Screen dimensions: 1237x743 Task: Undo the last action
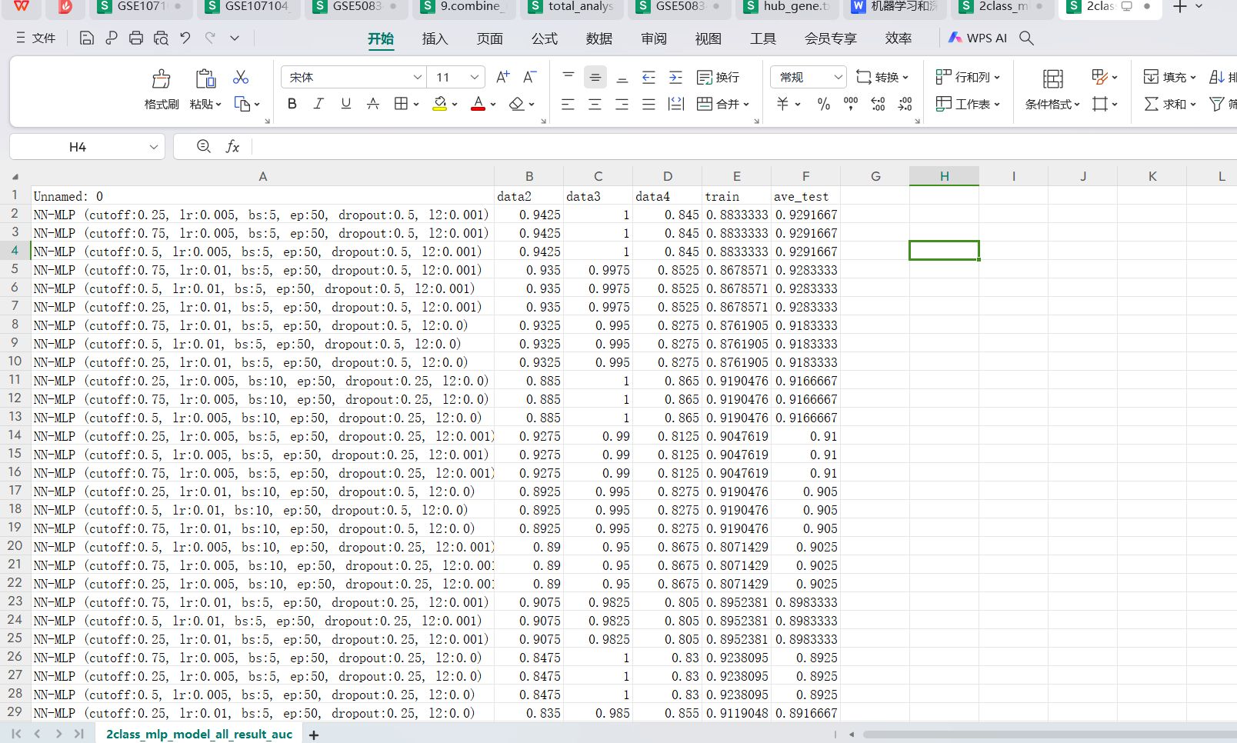coord(185,38)
